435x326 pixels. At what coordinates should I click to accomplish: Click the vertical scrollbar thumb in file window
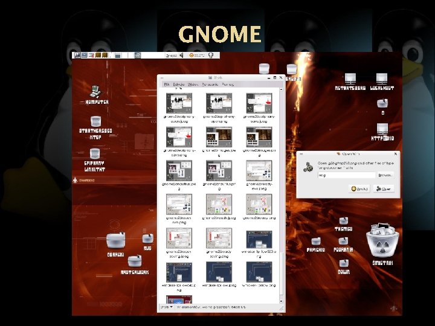pos(281,273)
